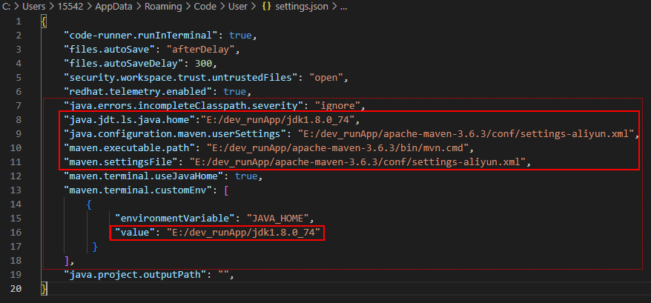Image resolution: width=651 pixels, height=303 pixels.
Task: Click the closing square bracket on line 18
Action: 67,260
